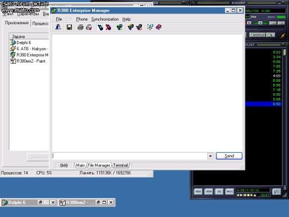Click the Delphi 6 icon in task list

pos(13,43)
